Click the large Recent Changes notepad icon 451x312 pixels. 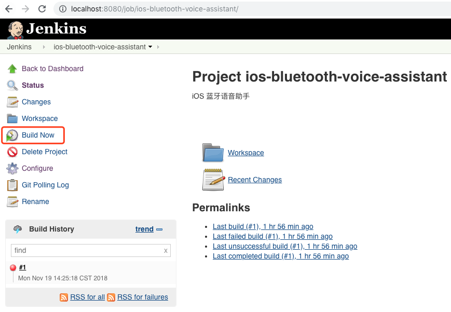click(x=213, y=180)
